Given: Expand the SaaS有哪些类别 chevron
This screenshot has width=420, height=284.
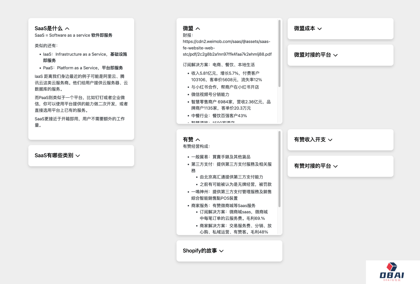Looking at the screenshot, I should click(x=78, y=156).
